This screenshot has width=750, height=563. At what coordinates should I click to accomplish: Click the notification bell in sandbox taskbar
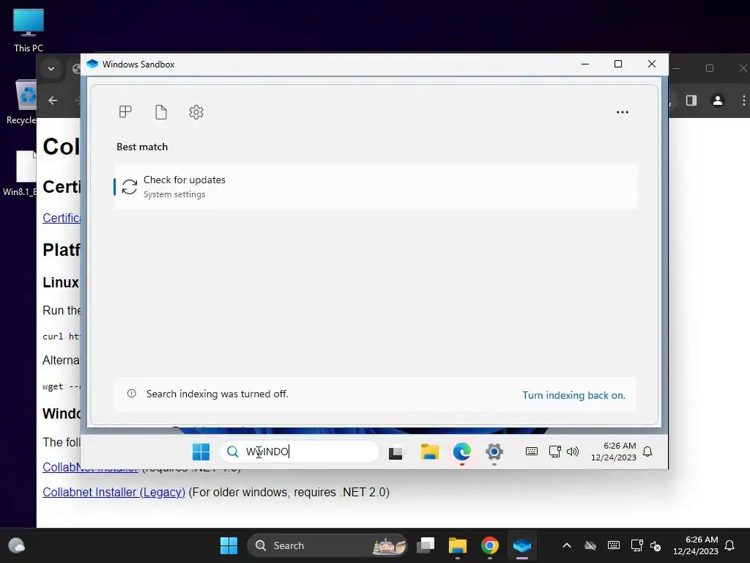tap(647, 452)
